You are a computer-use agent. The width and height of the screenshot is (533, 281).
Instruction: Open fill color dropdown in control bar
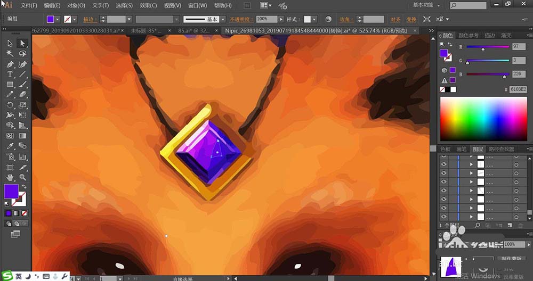58,19
